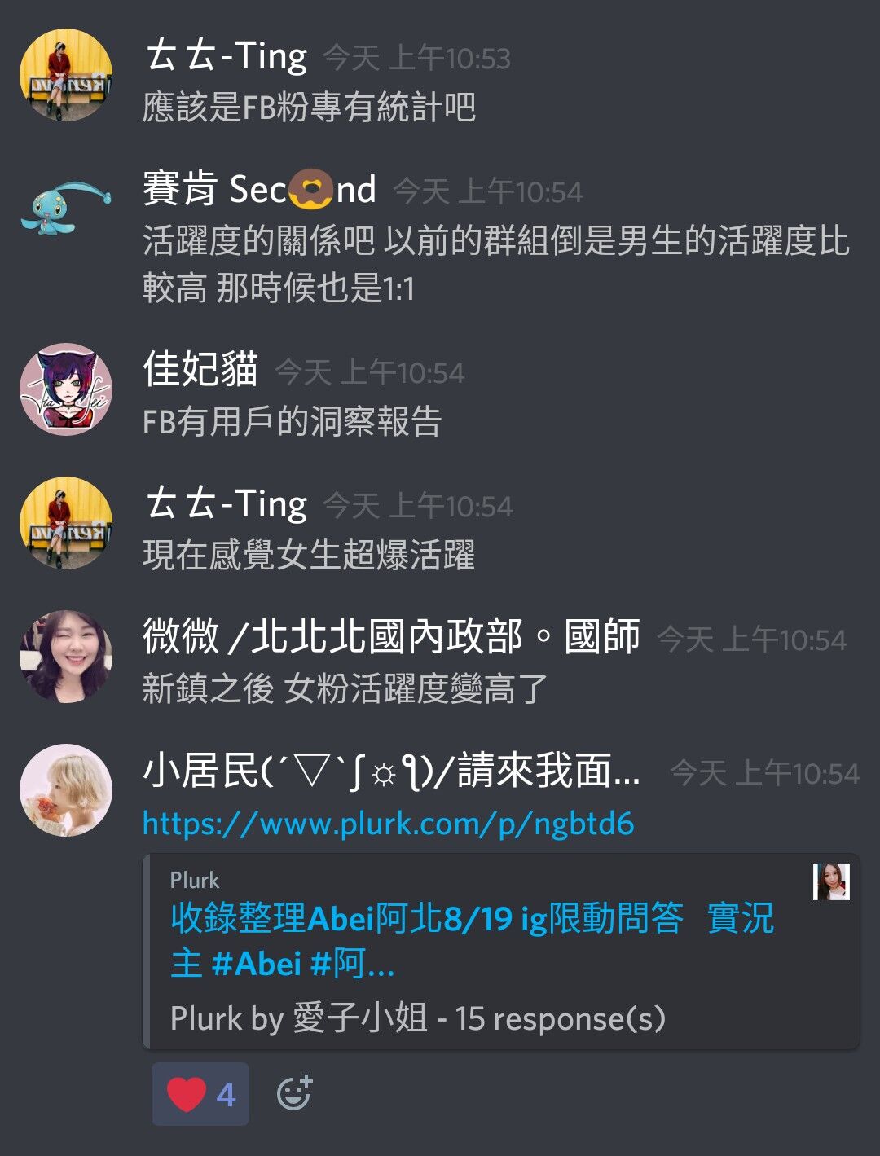The width and height of the screenshot is (880, 1156).
Task: Click the truncated username 小居民 請來我面...
Action: pos(391,771)
